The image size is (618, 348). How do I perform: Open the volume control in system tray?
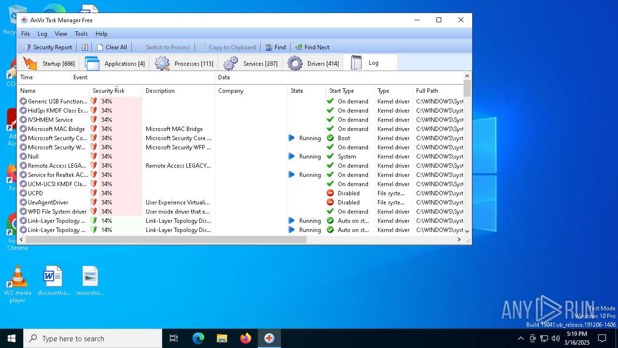pyautogui.click(x=556, y=338)
